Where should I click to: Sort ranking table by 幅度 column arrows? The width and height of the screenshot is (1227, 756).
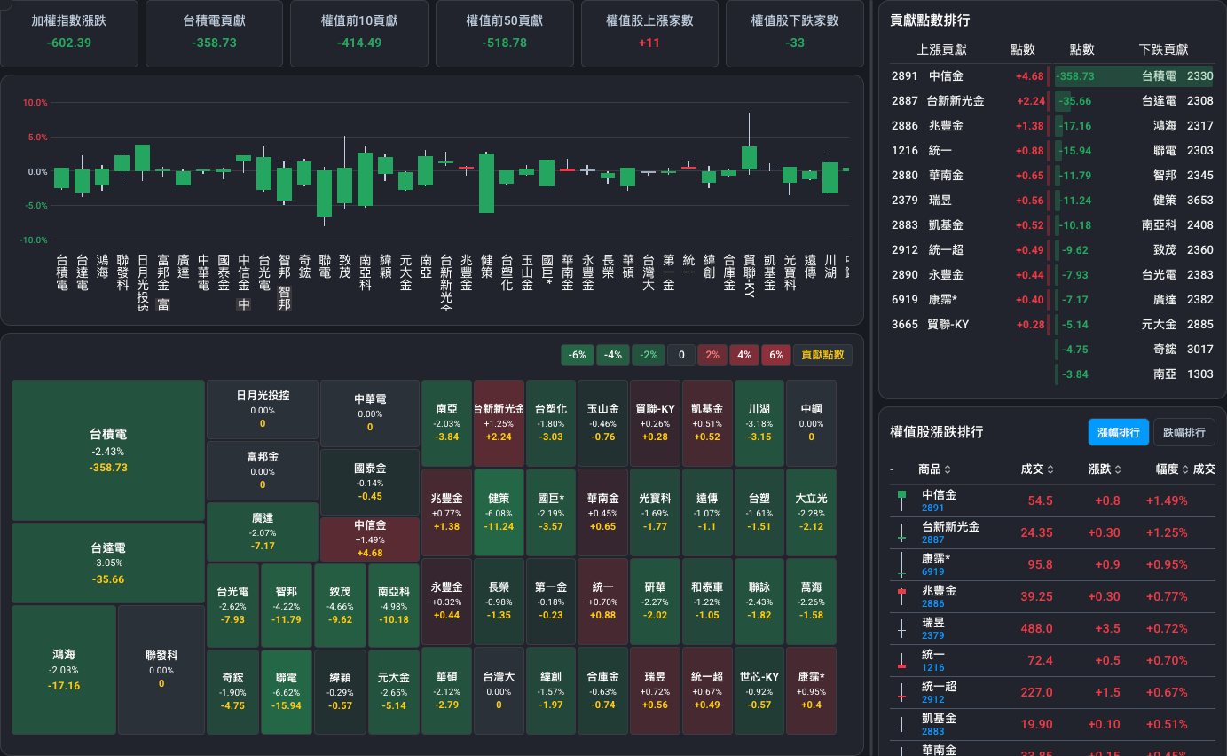coord(1184,469)
